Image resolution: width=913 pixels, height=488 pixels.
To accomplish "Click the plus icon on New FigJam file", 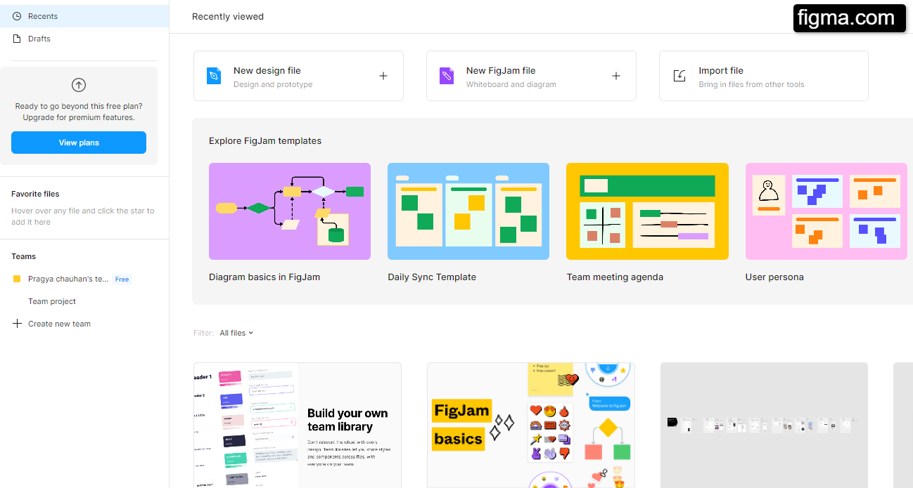I will (616, 76).
